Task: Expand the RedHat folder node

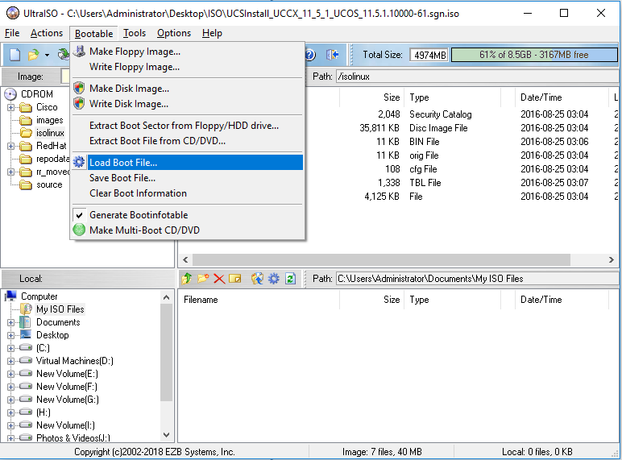Action: 10,146
